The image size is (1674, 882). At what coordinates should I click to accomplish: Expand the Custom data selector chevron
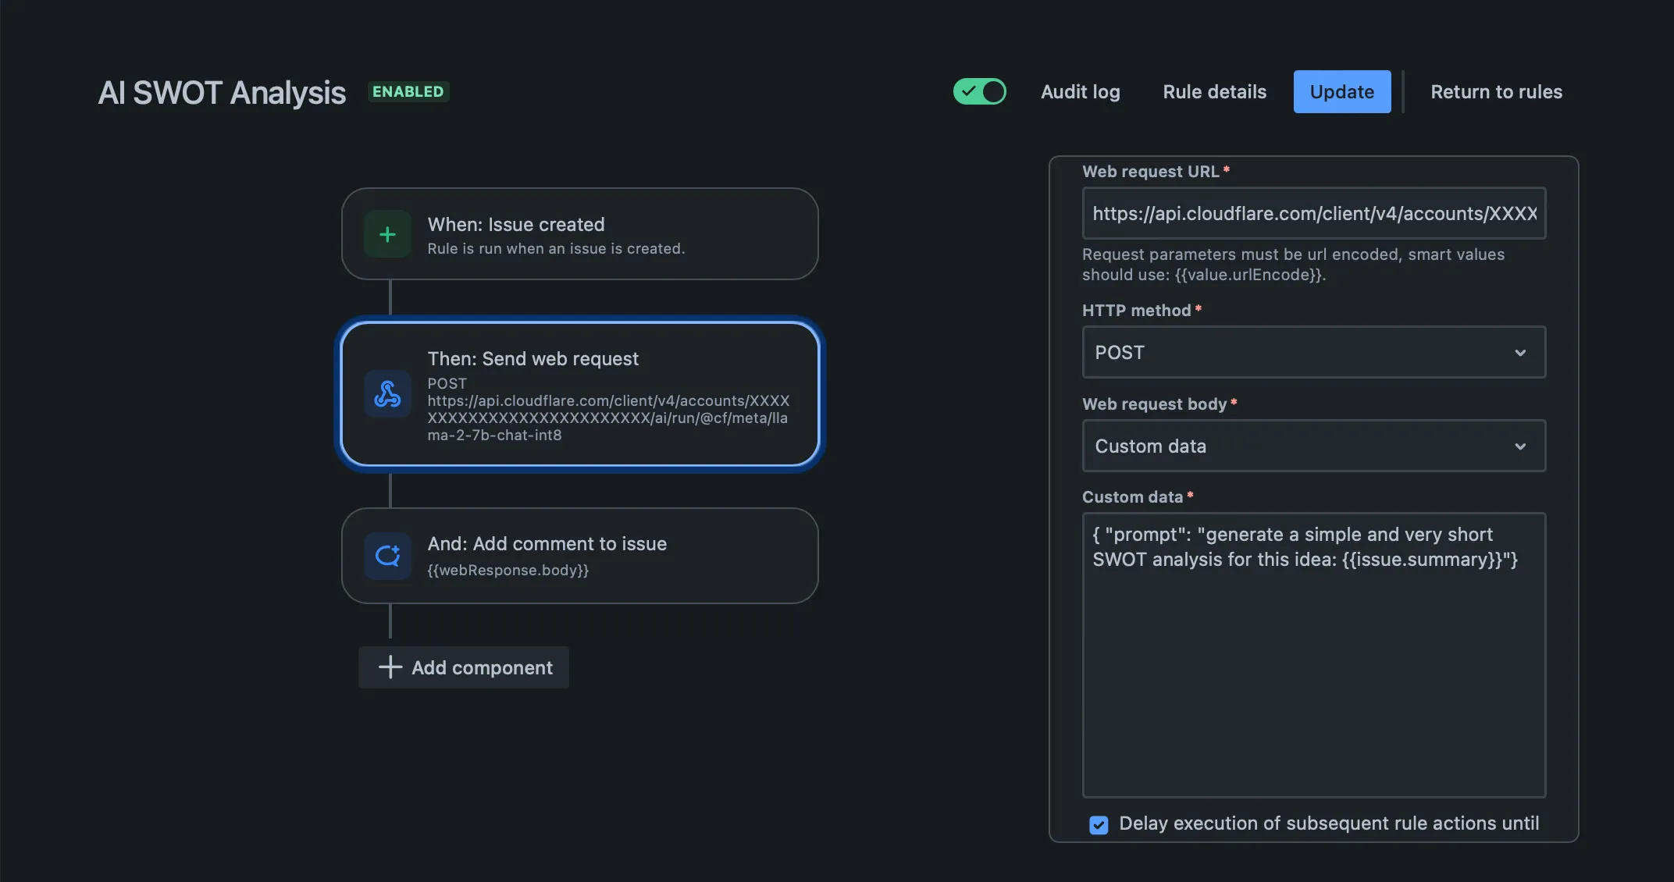(x=1519, y=446)
